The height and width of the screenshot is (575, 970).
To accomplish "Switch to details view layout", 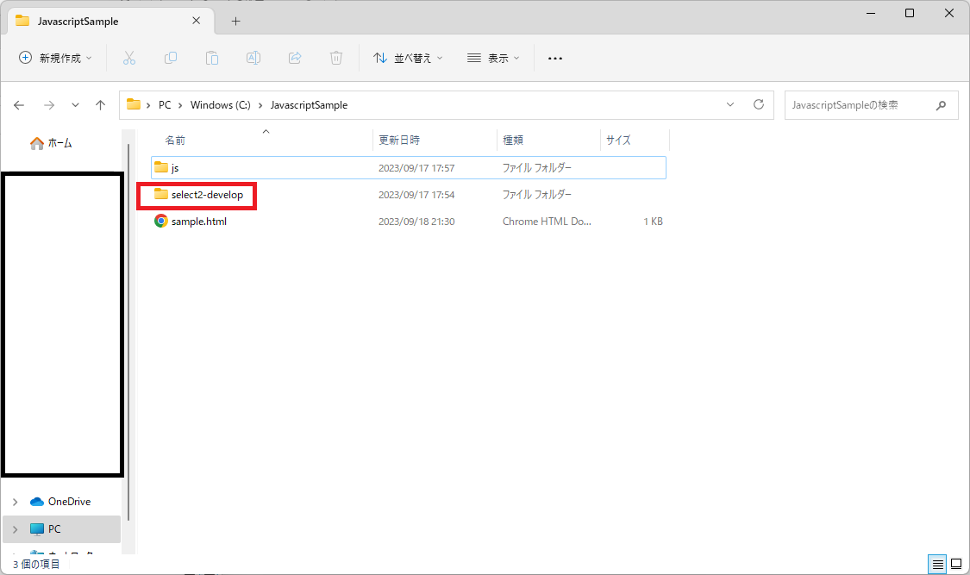I will (937, 564).
